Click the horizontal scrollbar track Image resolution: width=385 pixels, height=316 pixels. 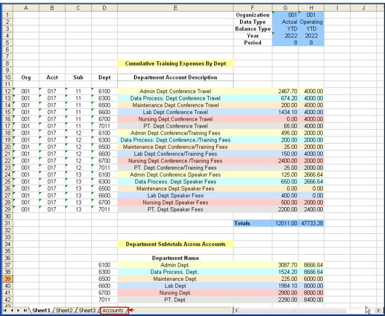(x=304, y=311)
